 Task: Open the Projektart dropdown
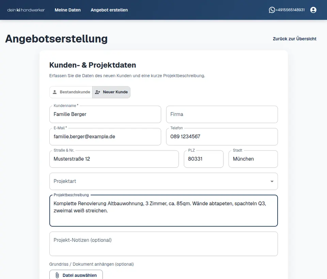click(x=163, y=181)
